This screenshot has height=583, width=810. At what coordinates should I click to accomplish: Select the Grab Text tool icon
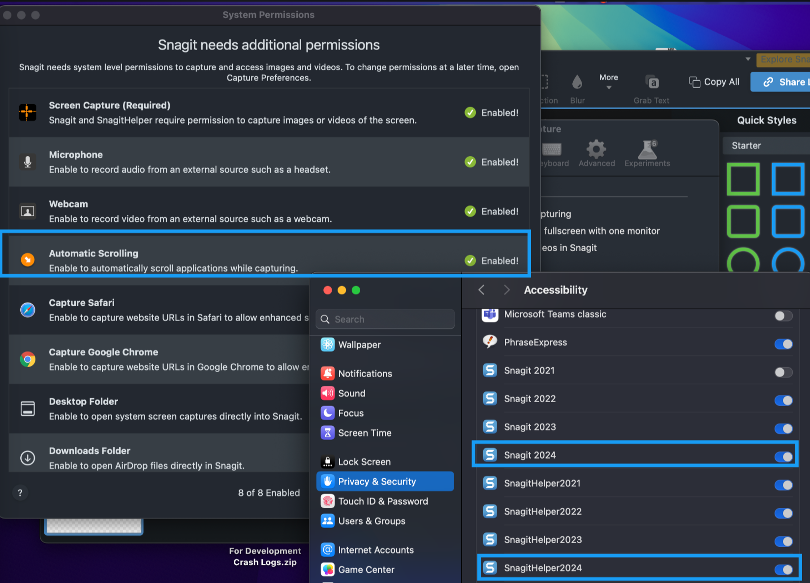click(x=652, y=83)
